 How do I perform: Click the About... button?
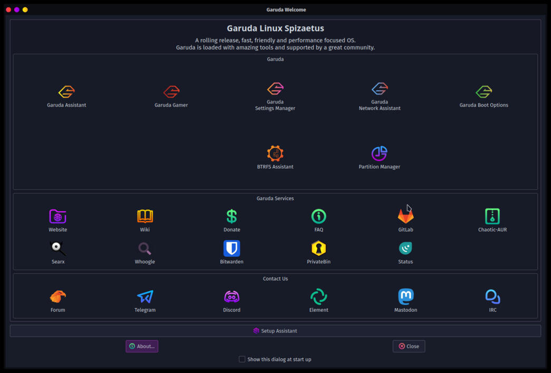pyautogui.click(x=142, y=346)
